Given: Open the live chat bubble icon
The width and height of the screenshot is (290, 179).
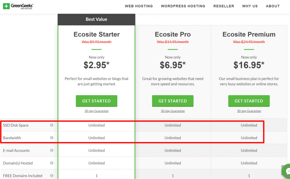Looking at the screenshot, I should click(x=287, y=171).
